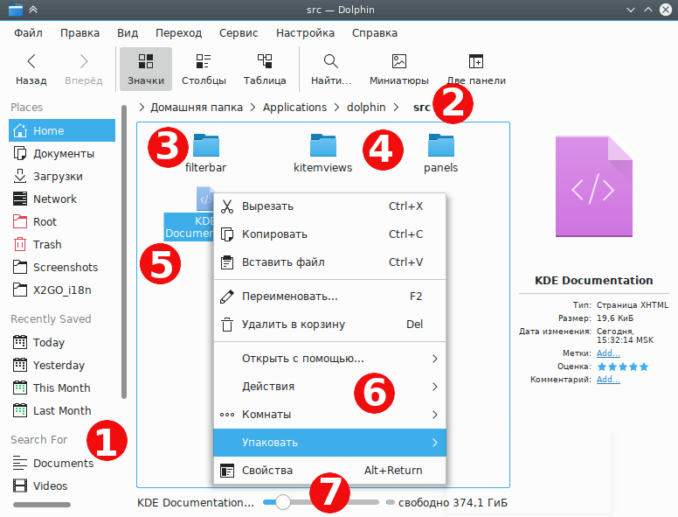
Task: Open the Find search tool
Action: point(330,69)
